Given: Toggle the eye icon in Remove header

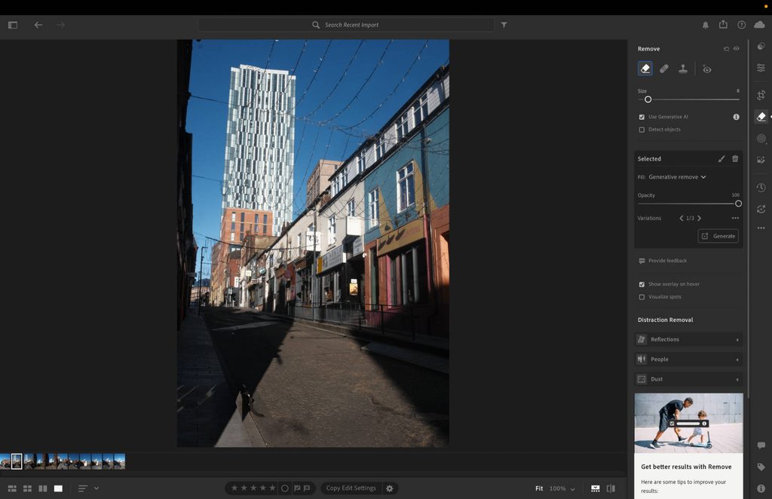Looking at the screenshot, I should [736, 49].
